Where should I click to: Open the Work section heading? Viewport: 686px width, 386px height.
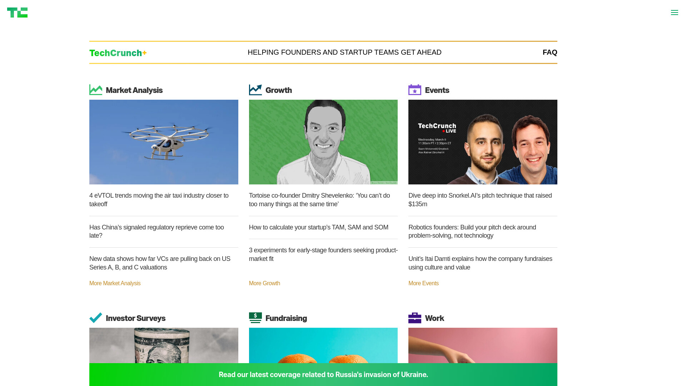[x=434, y=318]
